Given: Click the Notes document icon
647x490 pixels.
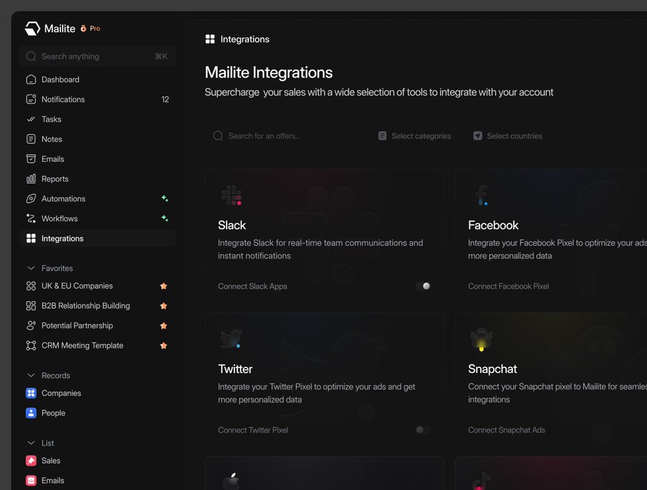Looking at the screenshot, I should 31,139.
